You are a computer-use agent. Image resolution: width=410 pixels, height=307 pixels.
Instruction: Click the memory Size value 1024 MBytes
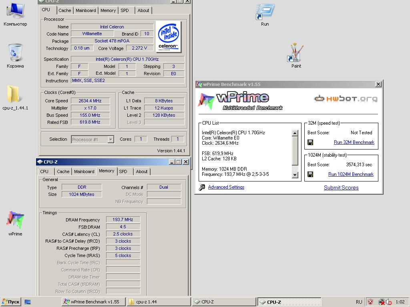[x=82, y=194]
